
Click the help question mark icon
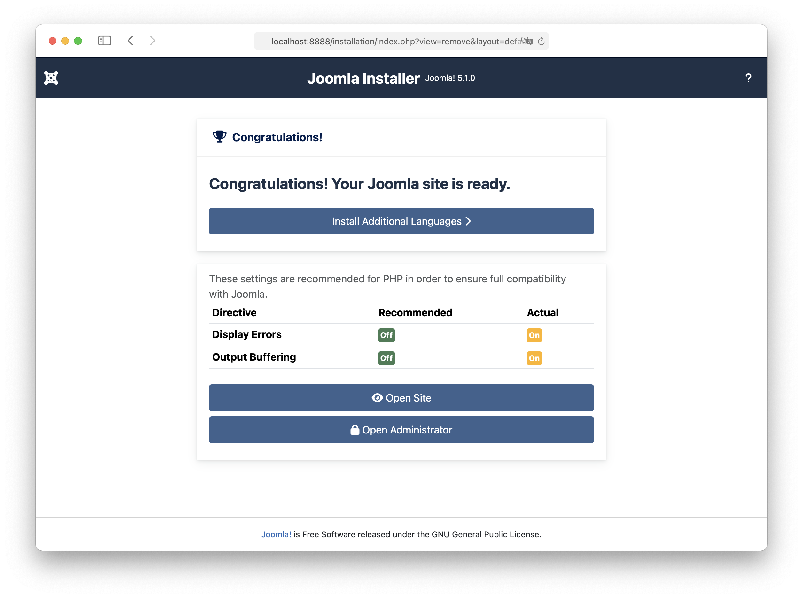[x=748, y=77]
